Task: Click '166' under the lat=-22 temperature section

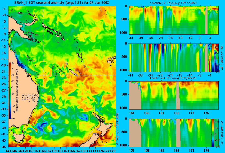Action: click(x=176, y=113)
